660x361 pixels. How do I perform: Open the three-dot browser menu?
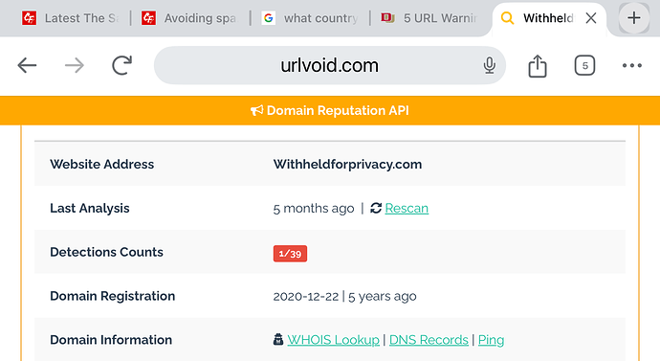click(632, 66)
